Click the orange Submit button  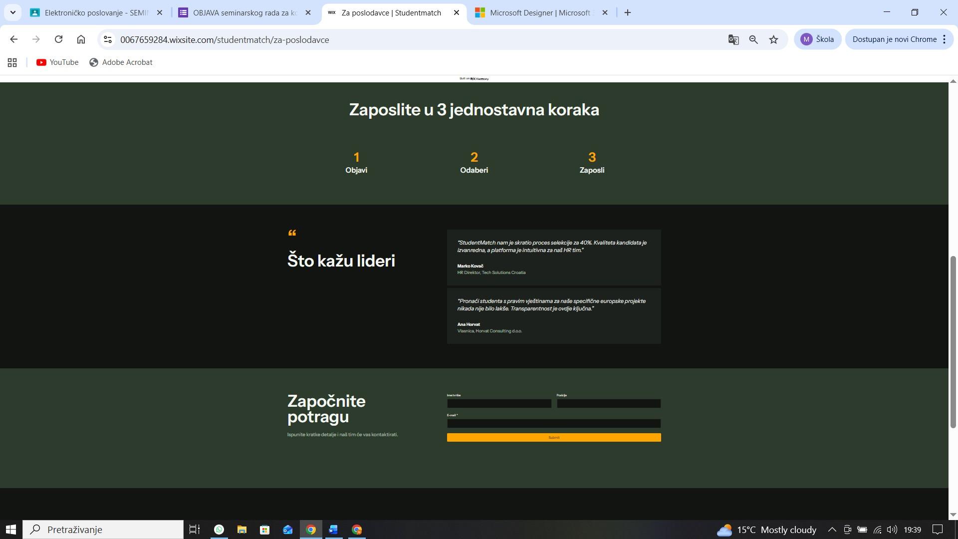coord(553,438)
